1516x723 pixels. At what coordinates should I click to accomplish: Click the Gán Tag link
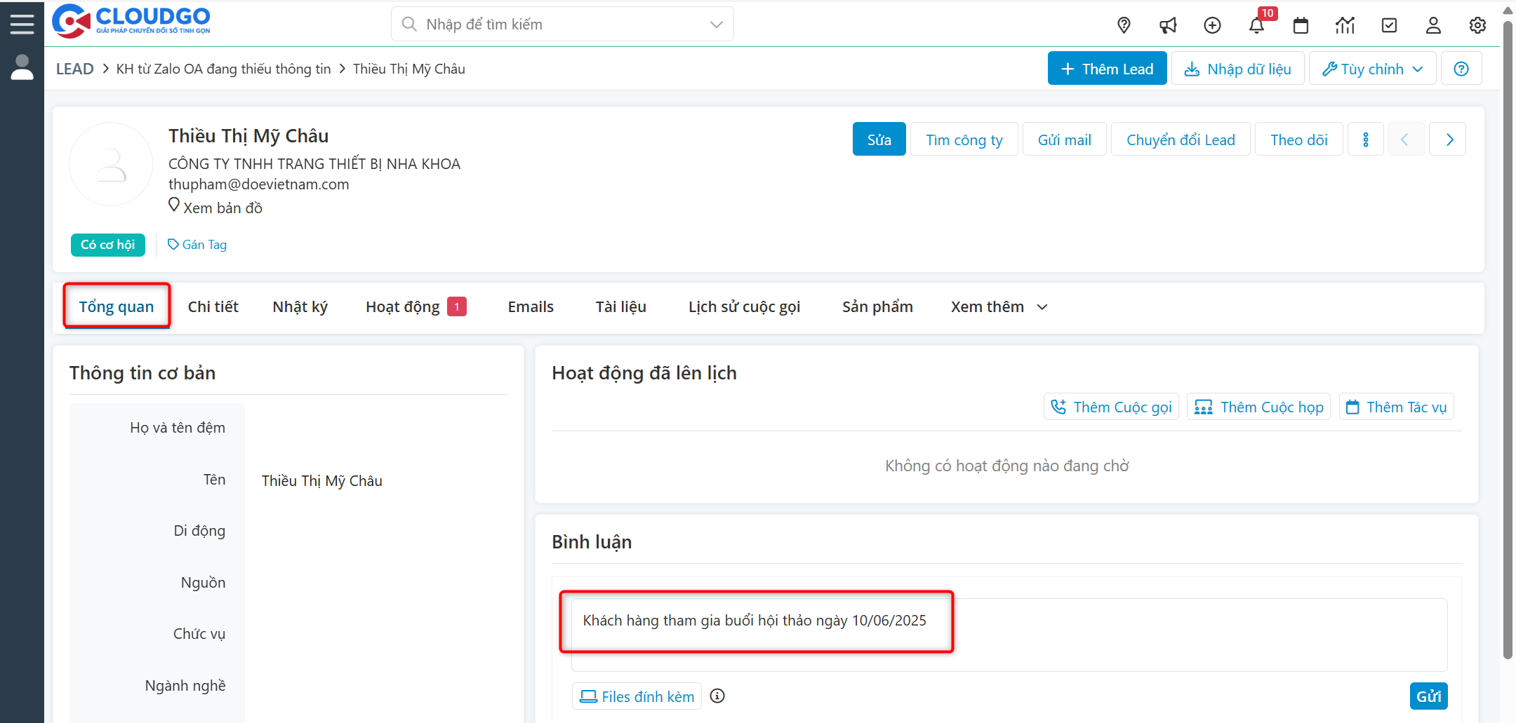coord(197,245)
